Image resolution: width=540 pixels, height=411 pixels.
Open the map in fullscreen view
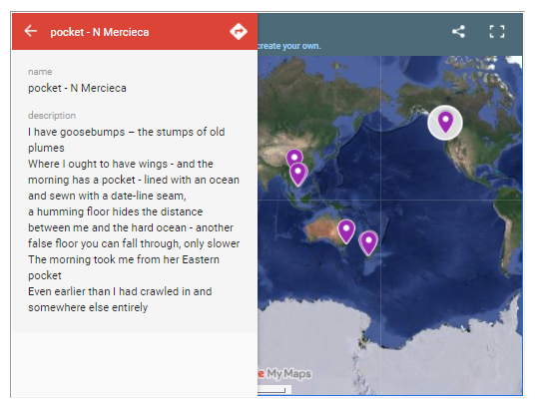pyautogui.click(x=497, y=32)
